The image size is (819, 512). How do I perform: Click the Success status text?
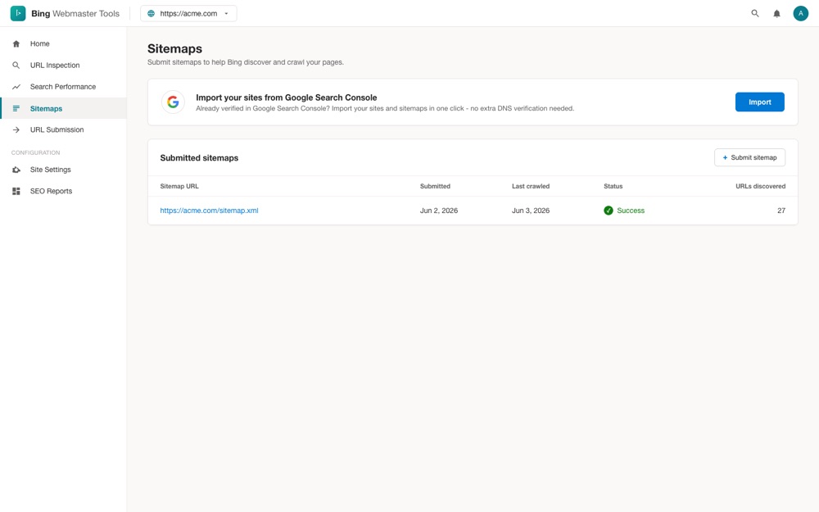pos(631,211)
